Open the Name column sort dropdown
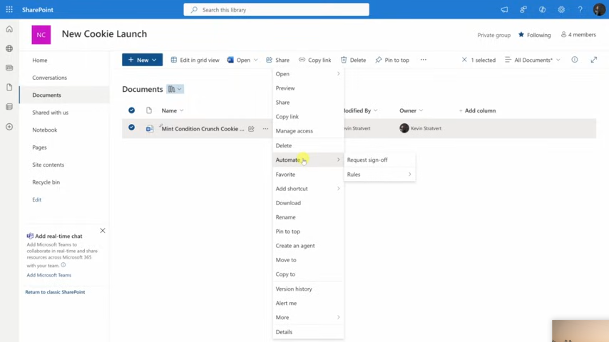 (181, 110)
